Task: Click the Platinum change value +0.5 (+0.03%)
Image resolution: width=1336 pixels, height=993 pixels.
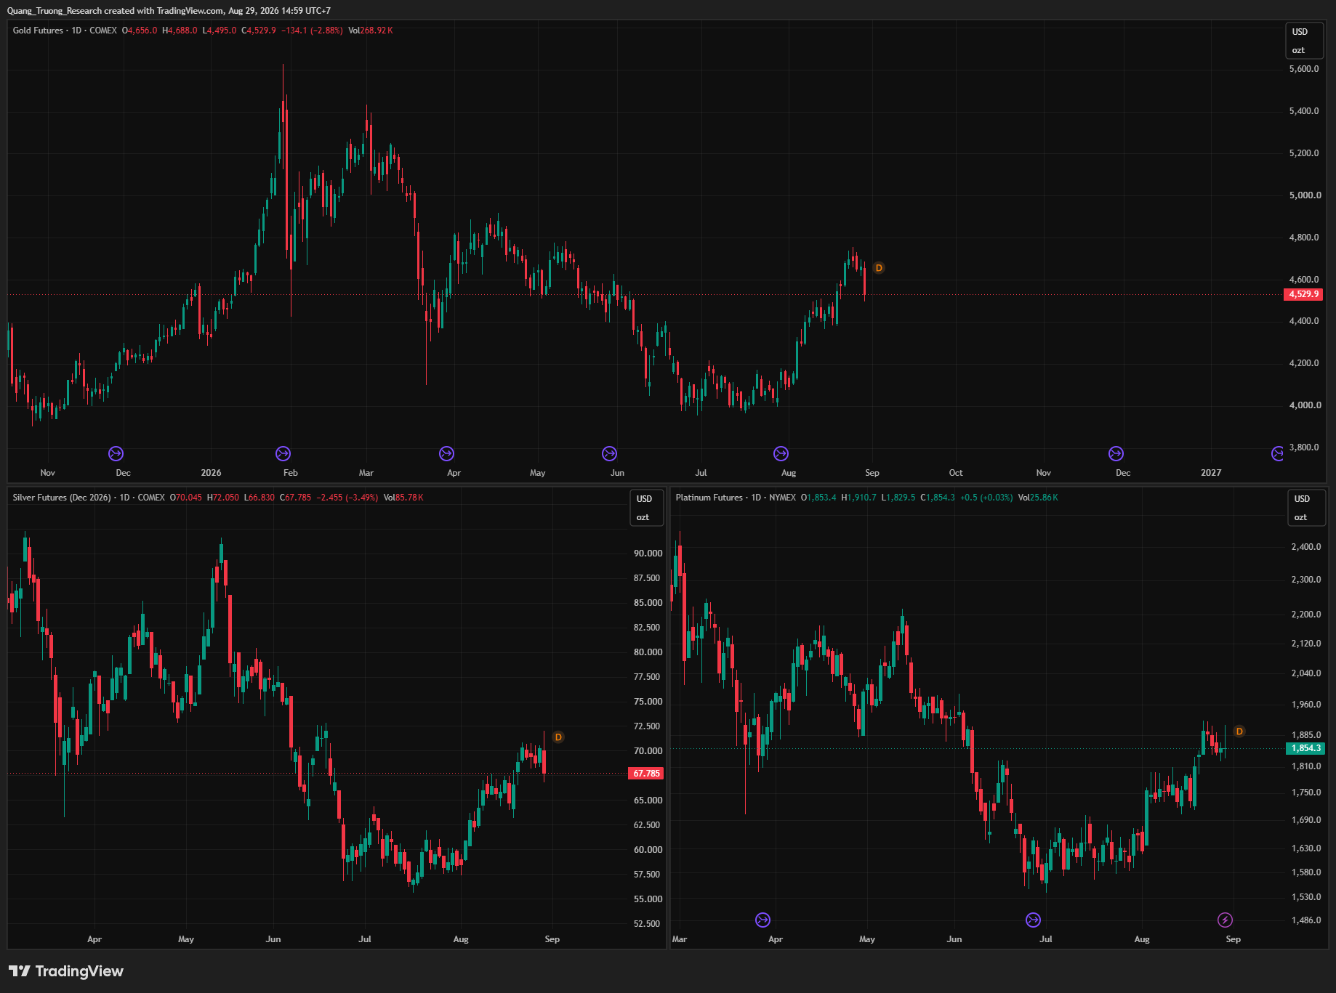Action: (x=986, y=498)
